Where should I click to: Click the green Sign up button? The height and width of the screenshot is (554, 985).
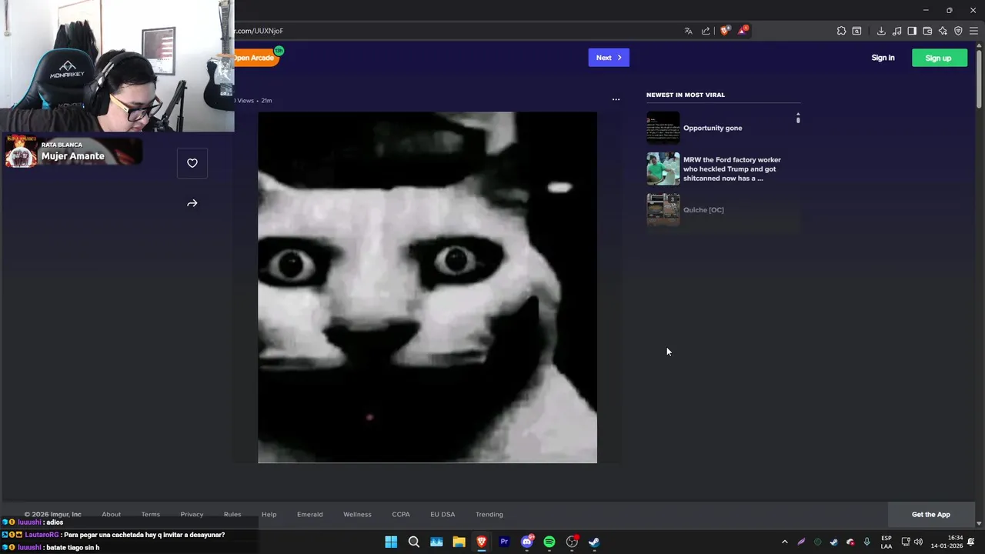939,58
